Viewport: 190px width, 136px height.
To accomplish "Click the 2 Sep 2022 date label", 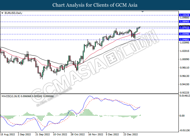I will [24, 134].
